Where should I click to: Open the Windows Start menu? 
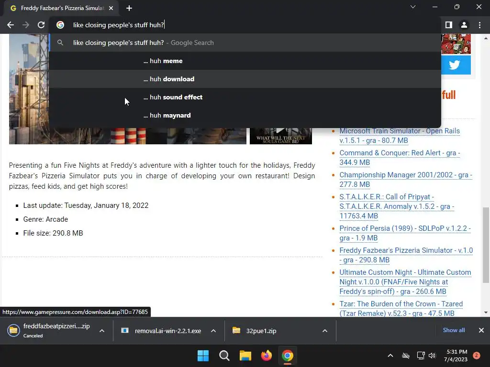point(203,356)
